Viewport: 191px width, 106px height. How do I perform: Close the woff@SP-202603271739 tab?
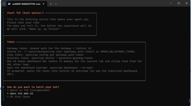tap(44, 4)
